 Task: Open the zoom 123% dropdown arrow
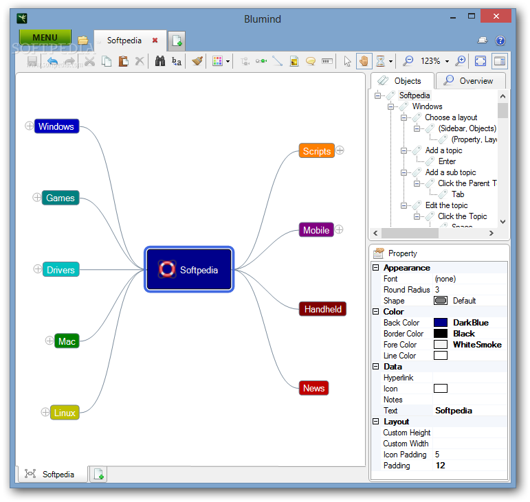(448, 61)
